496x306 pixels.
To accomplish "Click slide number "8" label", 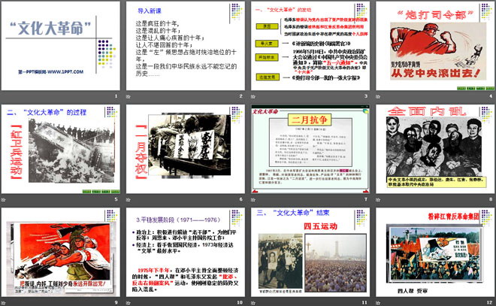I will [491, 199].
